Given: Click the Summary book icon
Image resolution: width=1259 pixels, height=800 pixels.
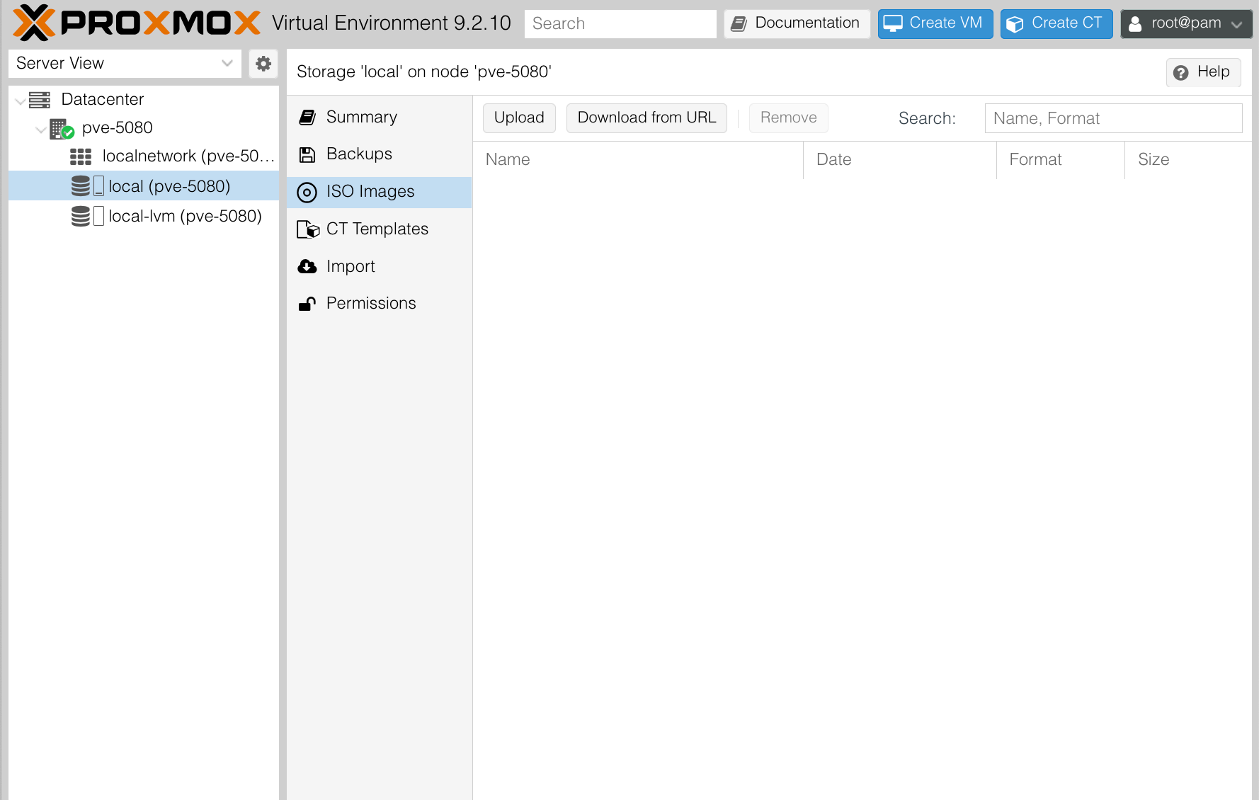Looking at the screenshot, I should click(x=307, y=118).
